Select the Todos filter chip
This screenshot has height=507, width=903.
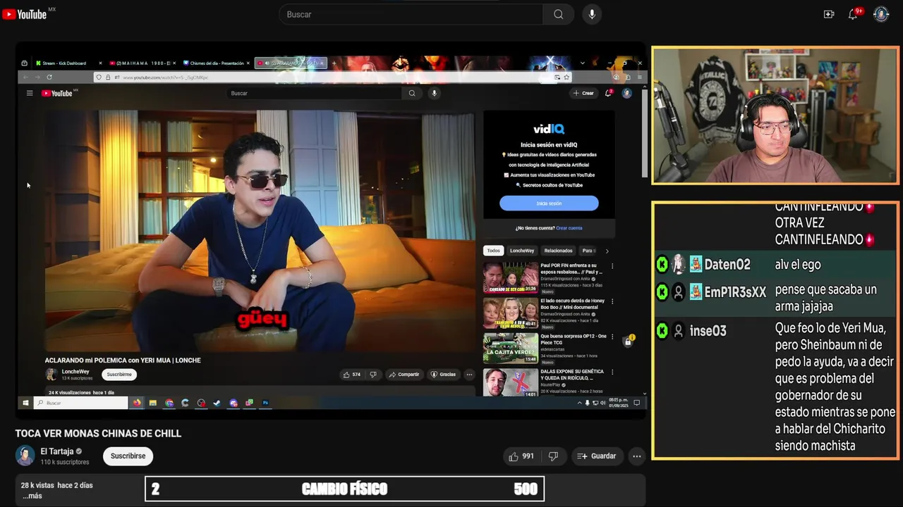pos(493,251)
